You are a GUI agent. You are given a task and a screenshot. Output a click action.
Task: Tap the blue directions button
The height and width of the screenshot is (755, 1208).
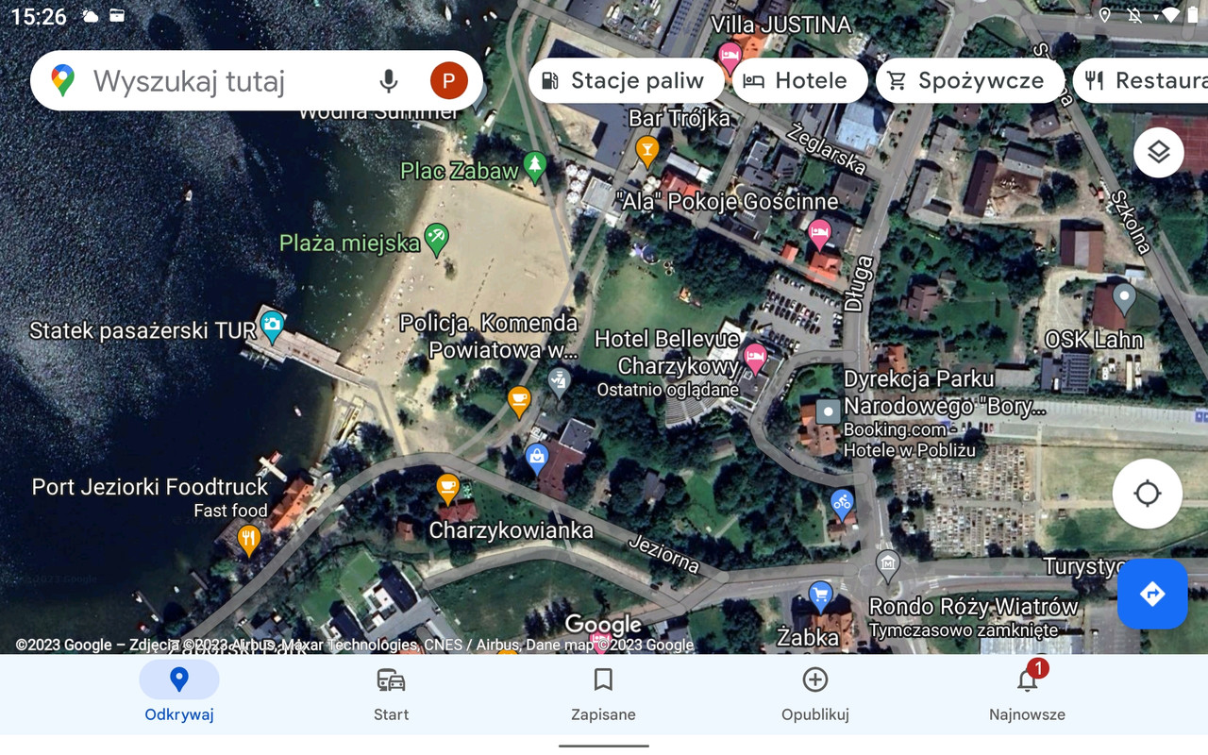tap(1152, 594)
